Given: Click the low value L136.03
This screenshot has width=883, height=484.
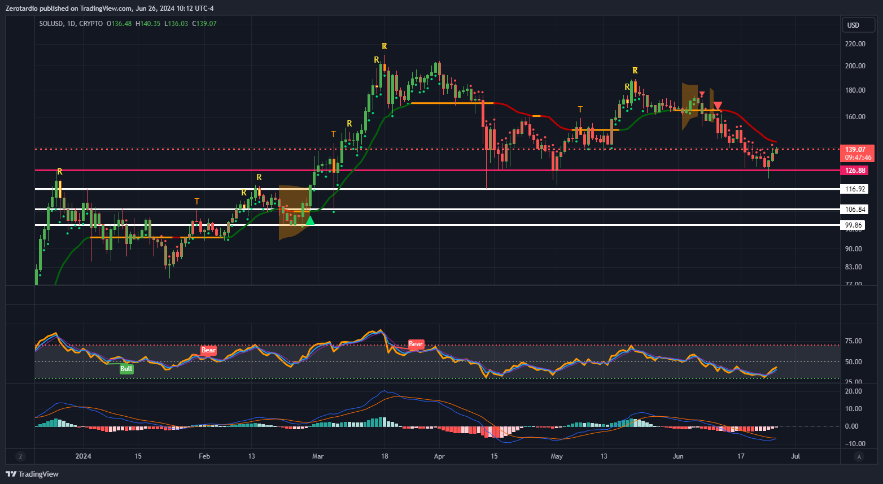Looking at the screenshot, I should click(176, 24).
